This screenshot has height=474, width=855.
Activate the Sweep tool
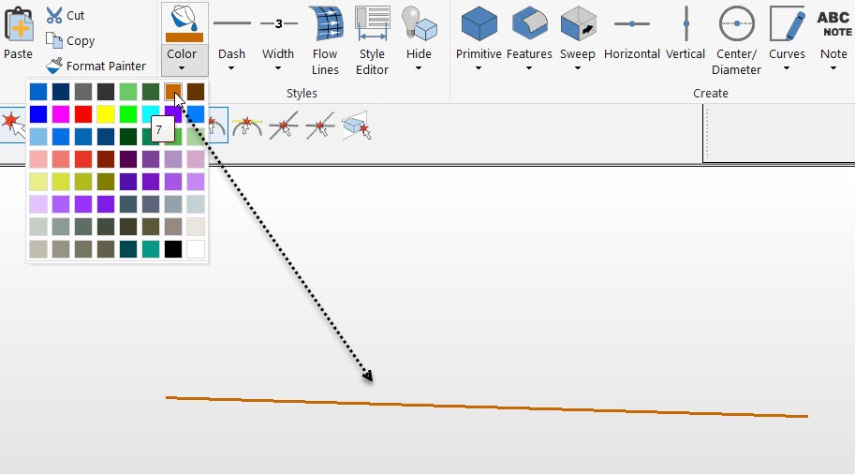click(578, 23)
